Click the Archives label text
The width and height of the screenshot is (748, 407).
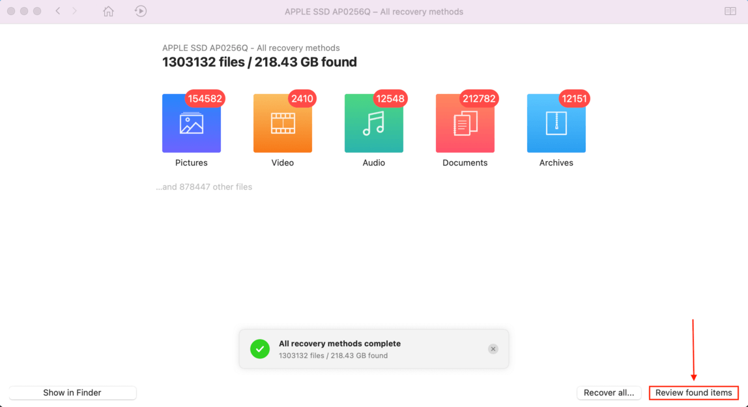[x=556, y=163]
